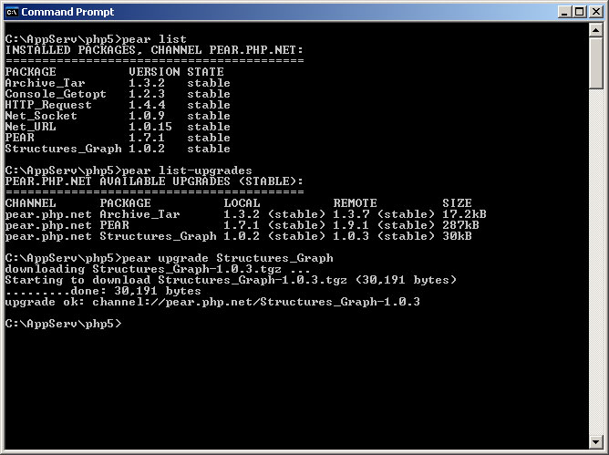Click the vertical scrollbar thumb
The height and width of the screenshot is (455, 609).
(x=595, y=63)
